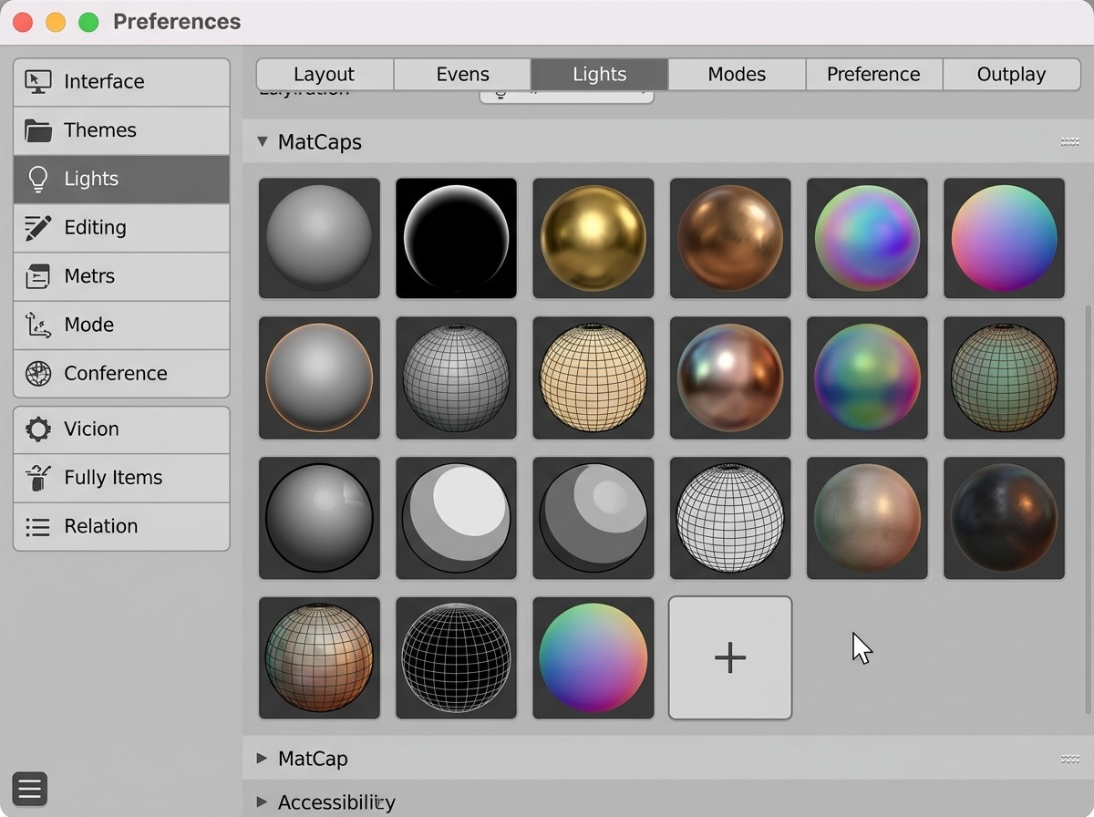Select the rainbow gradient matcap in last row
Screen dimensions: 1094x817
(x=593, y=657)
